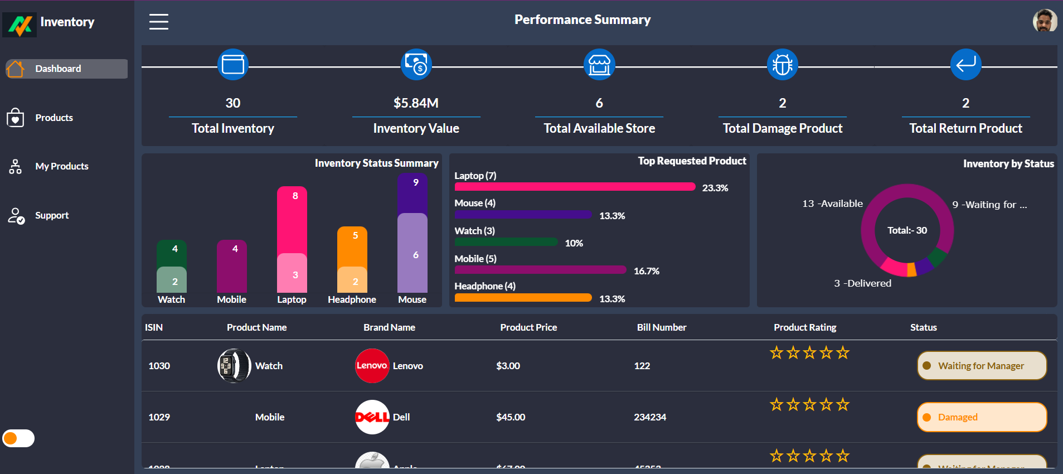
Task: Open My Products in the sidebar
Action: click(x=61, y=166)
